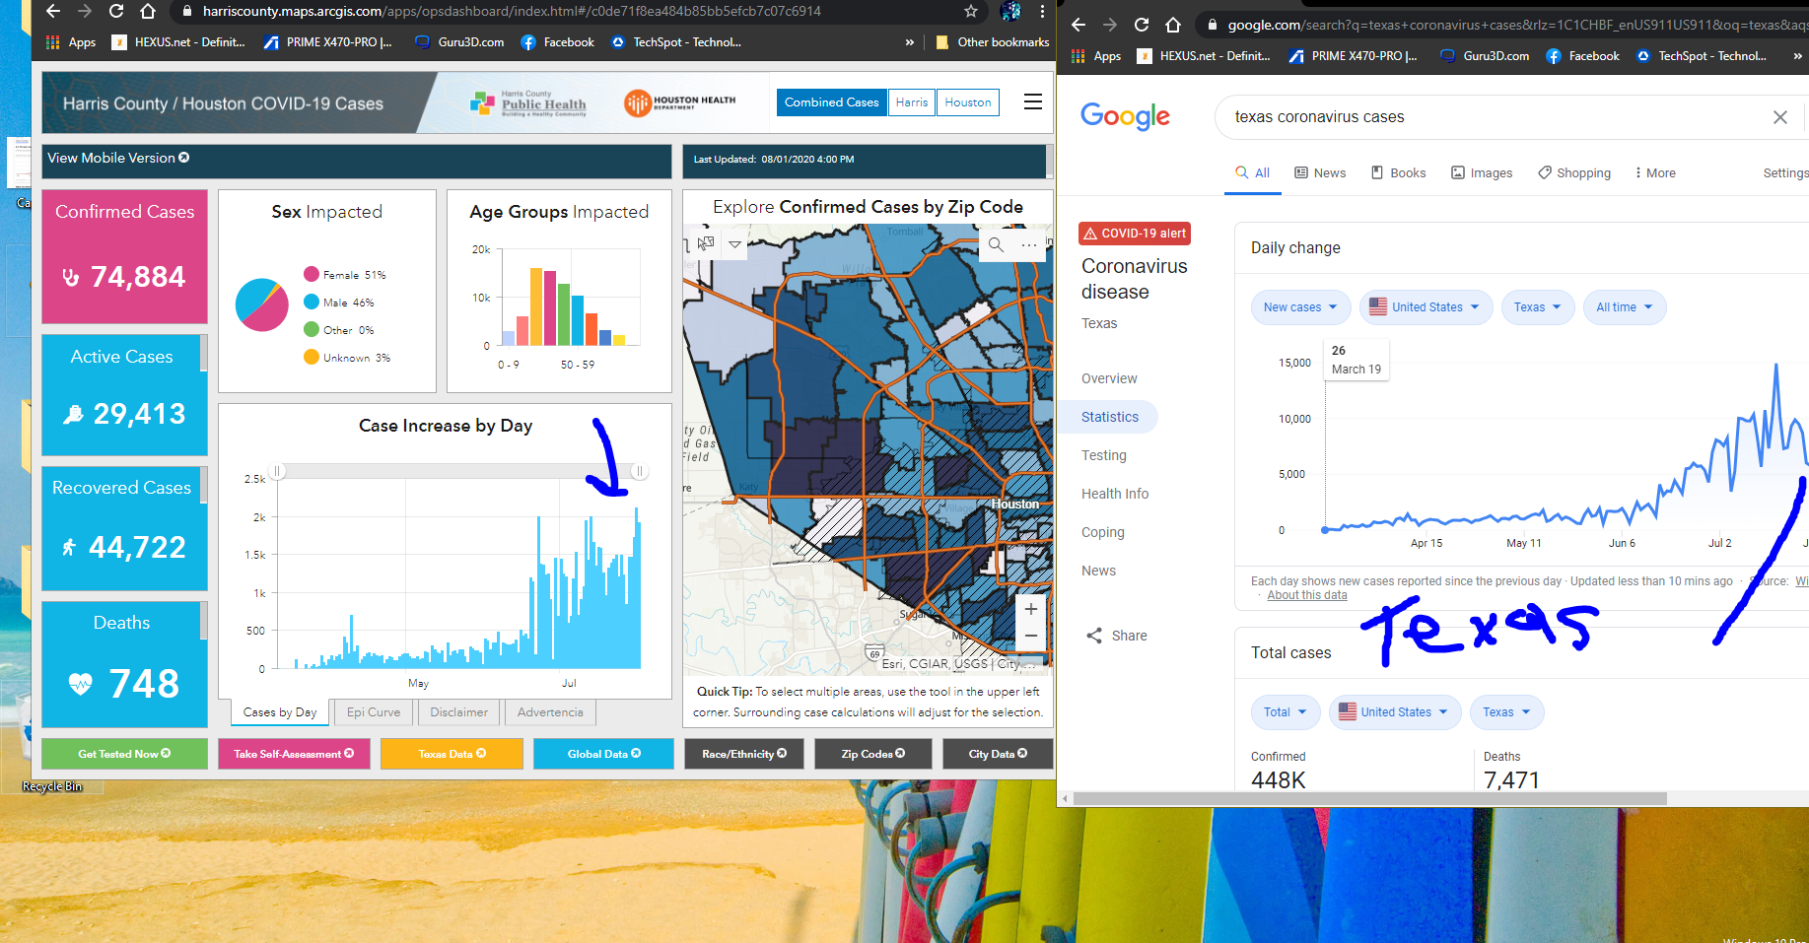This screenshot has width=1809, height=943.
Task: Switch to the Epi Curve tab
Action: pos(374,712)
